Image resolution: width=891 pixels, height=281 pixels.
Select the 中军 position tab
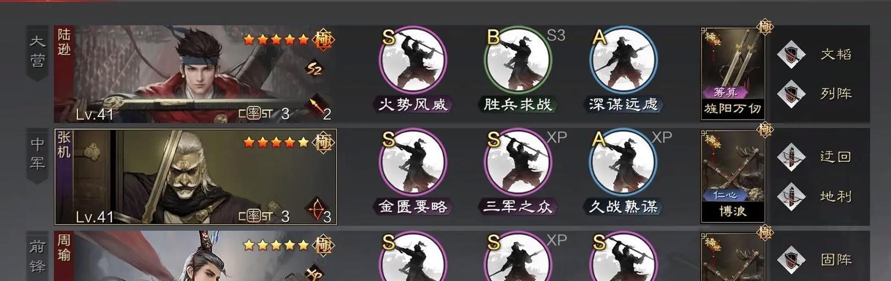pyautogui.click(x=37, y=156)
